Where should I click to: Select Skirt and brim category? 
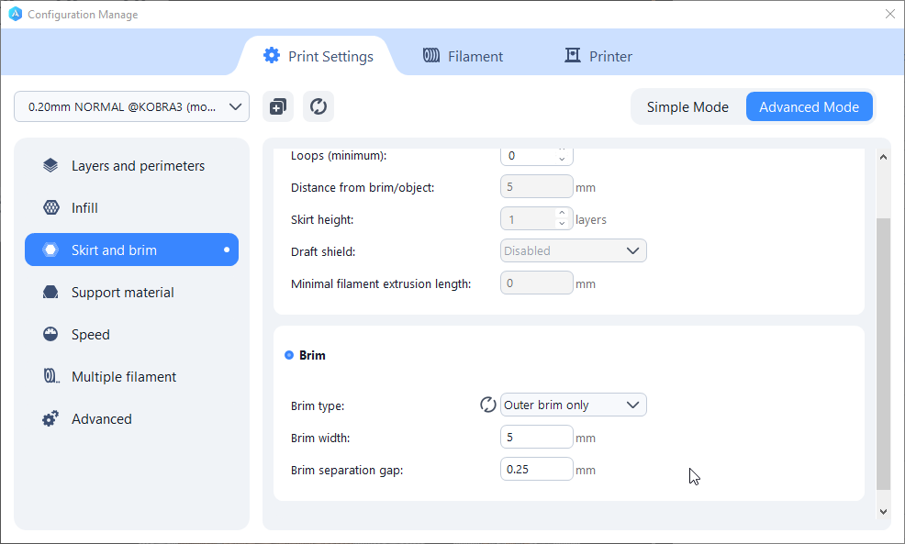pyautogui.click(x=131, y=250)
